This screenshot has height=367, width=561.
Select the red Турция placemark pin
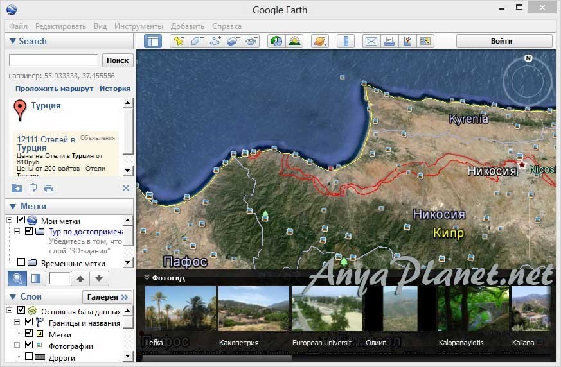(x=20, y=110)
